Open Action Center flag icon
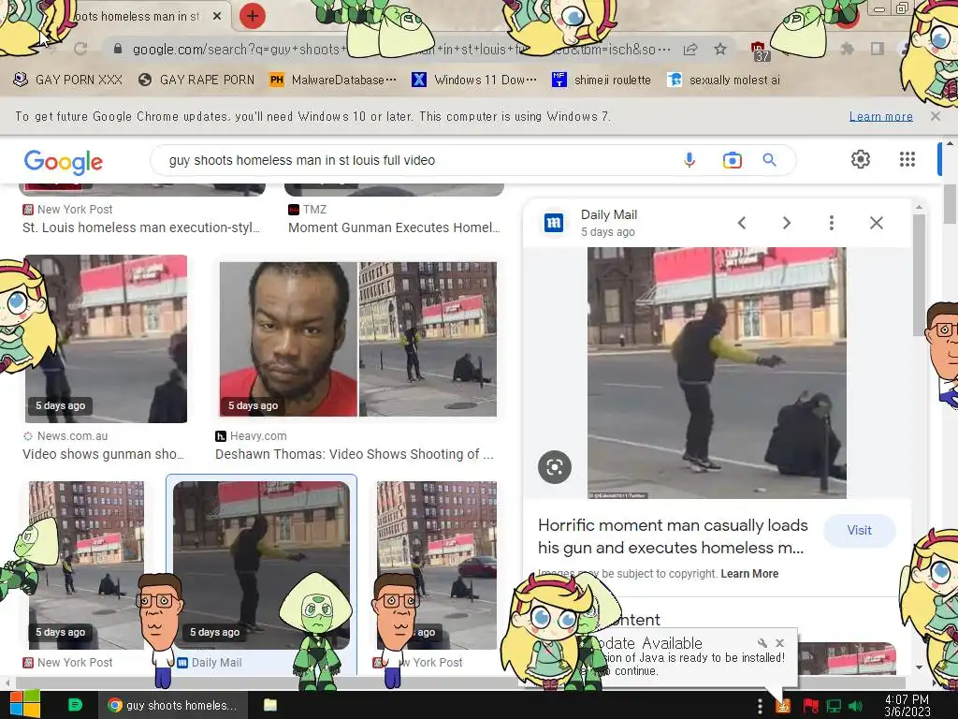 (x=811, y=706)
